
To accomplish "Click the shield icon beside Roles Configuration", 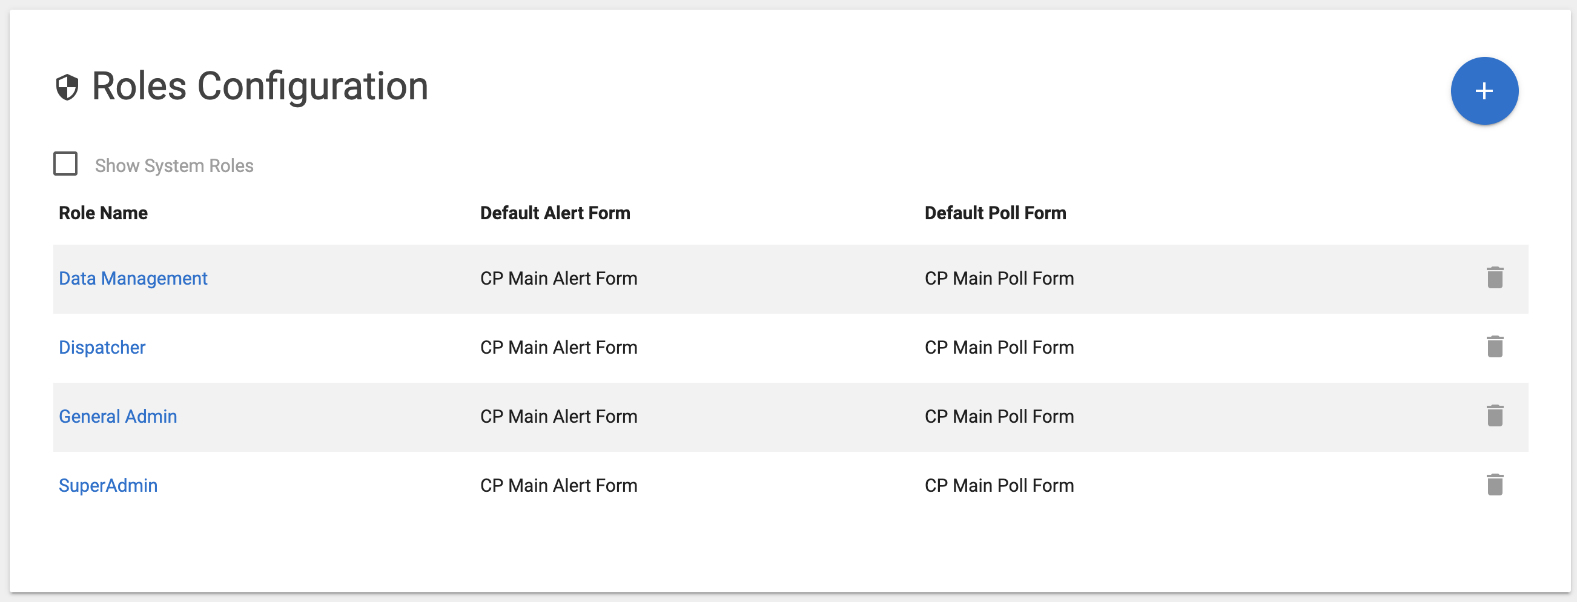I will 67,87.
